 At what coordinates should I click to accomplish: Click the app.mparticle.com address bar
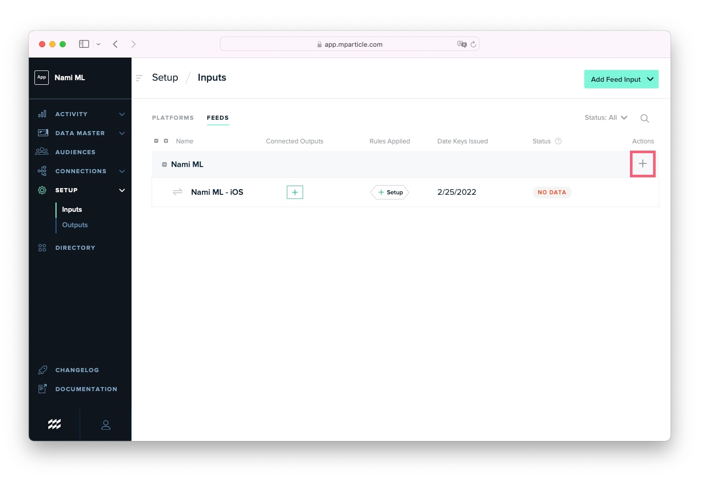349,44
